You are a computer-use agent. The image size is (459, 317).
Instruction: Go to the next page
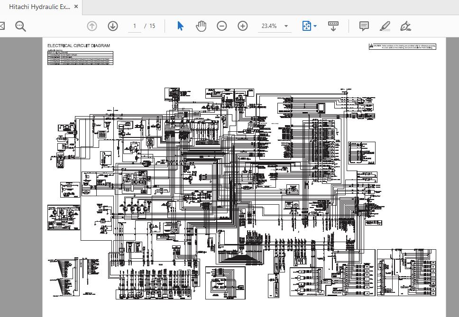[113, 26]
